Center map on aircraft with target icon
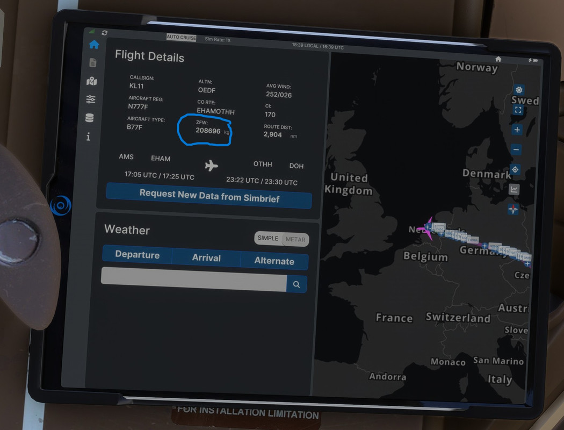This screenshot has height=430, width=564. (x=515, y=169)
